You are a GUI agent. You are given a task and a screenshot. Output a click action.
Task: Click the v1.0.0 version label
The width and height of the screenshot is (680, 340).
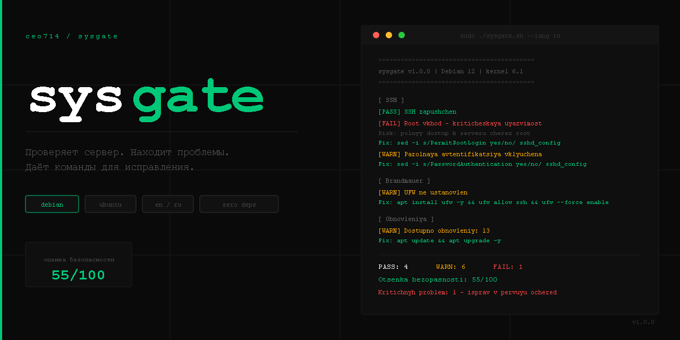[x=643, y=322]
